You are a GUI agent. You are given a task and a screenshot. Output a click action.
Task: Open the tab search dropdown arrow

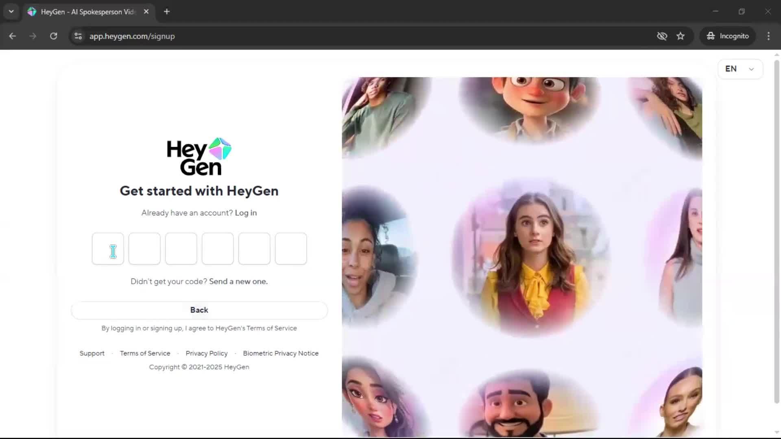(x=11, y=12)
